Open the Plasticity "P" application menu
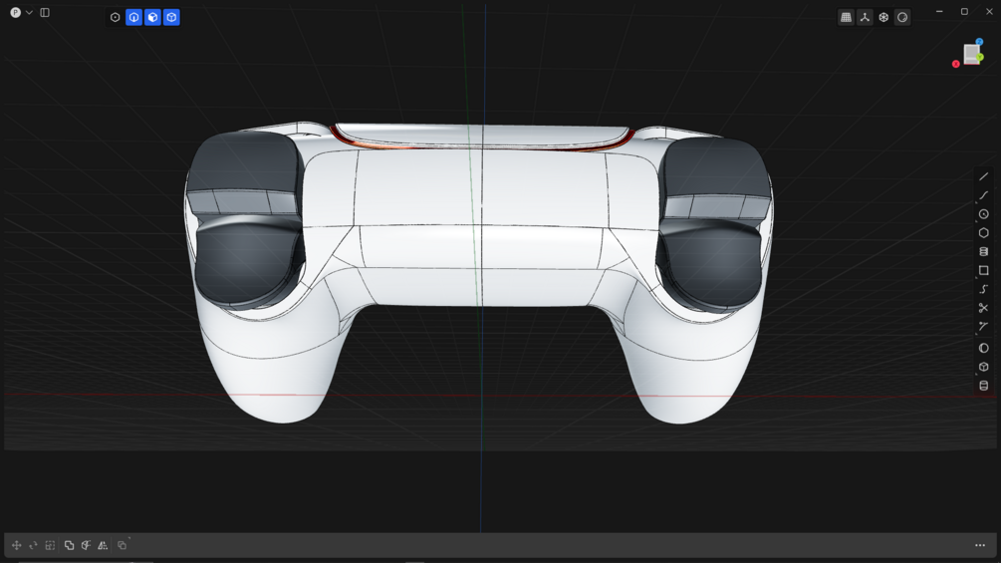The height and width of the screenshot is (563, 1001). (15, 12)
